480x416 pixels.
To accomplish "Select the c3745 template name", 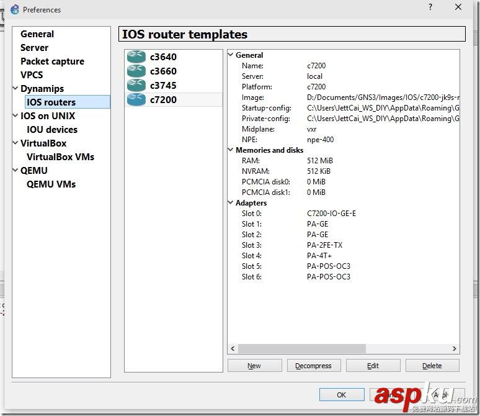I will [x=163, y=85].
